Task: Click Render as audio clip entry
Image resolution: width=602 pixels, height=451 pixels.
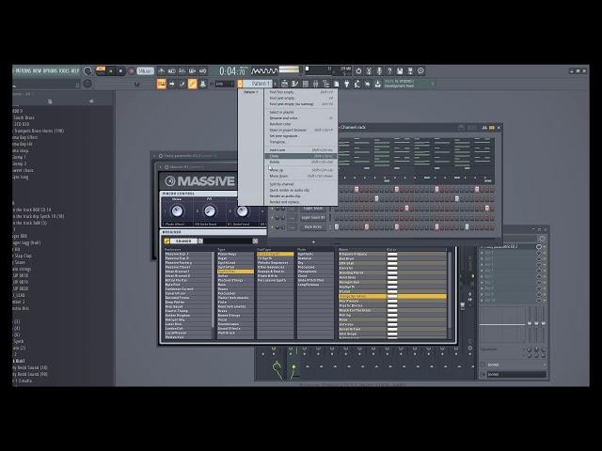Action: pyautogui.click(x=286, y=195)
